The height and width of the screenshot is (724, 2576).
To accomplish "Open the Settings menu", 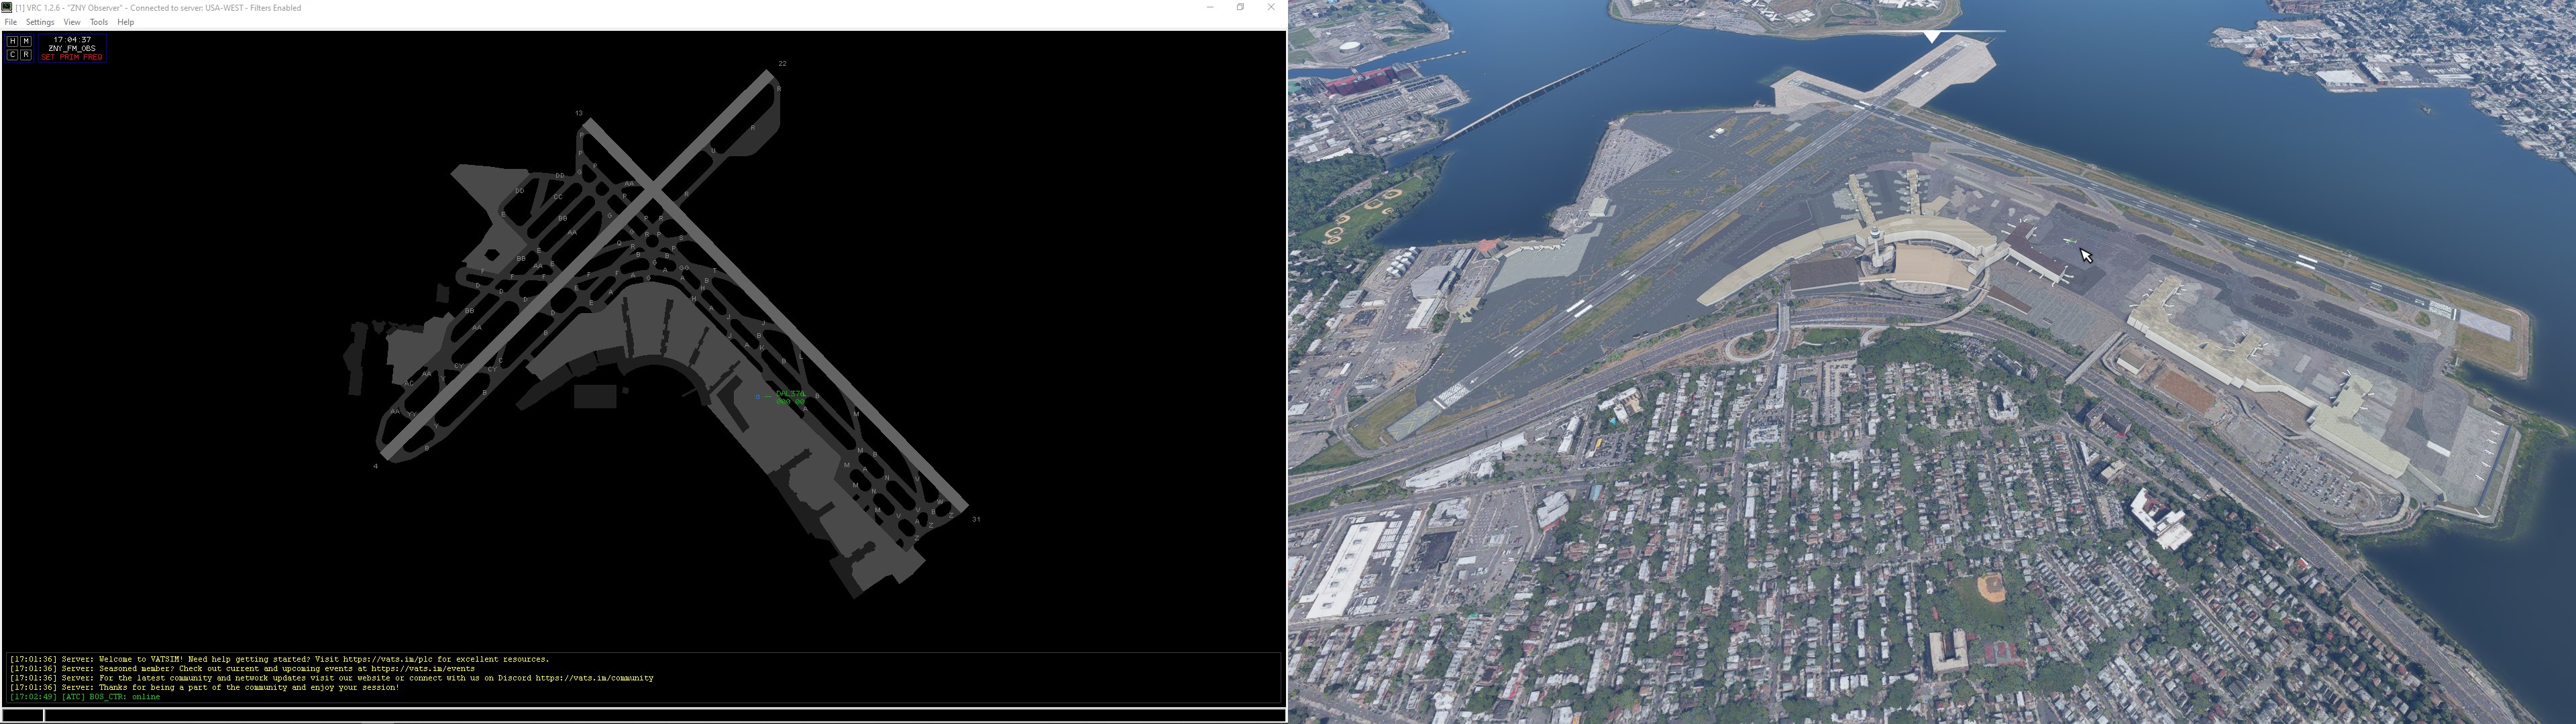I will click(40, 22).
